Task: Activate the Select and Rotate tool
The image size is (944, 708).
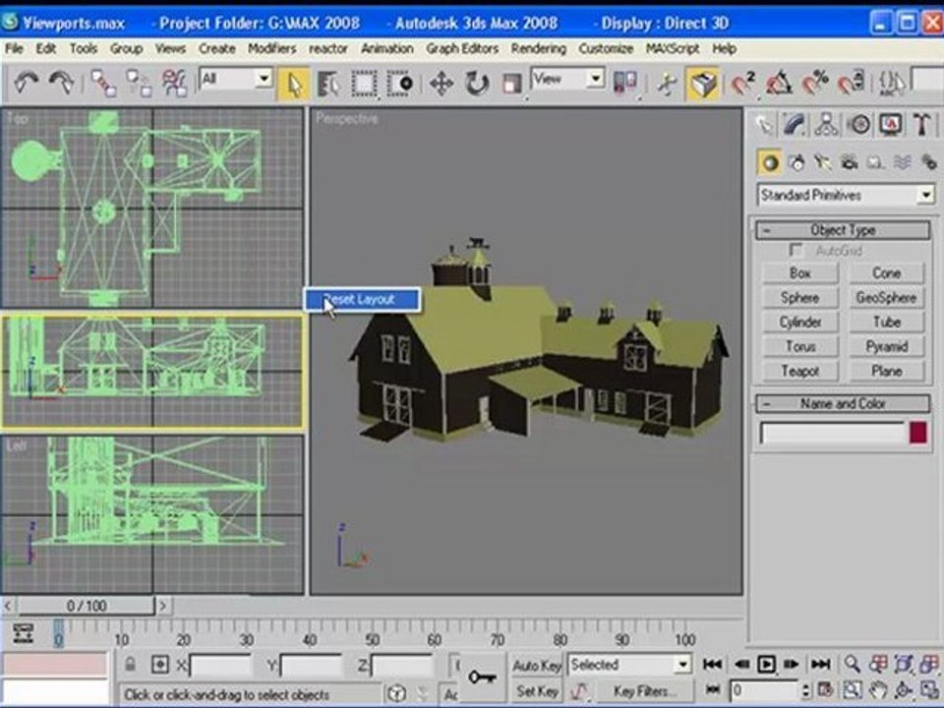Action: click(x=477, y=83)
